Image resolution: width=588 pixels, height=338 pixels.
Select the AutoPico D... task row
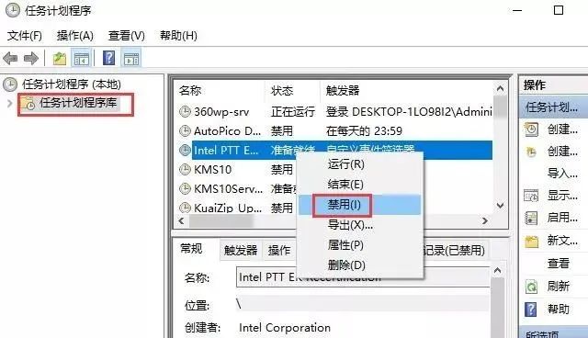335,131
